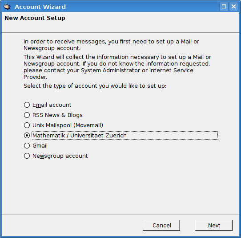Screen dimensions: 241x238
Task: Click the selected Mathematik / Universitaet Zuerich radio
Action: (27, 135)
